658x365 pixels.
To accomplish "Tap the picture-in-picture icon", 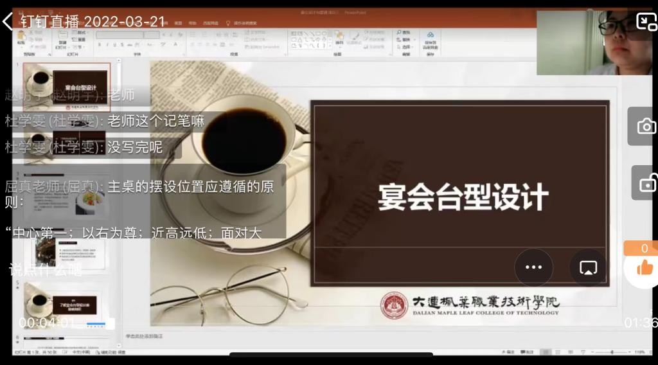I will (645, 21).
